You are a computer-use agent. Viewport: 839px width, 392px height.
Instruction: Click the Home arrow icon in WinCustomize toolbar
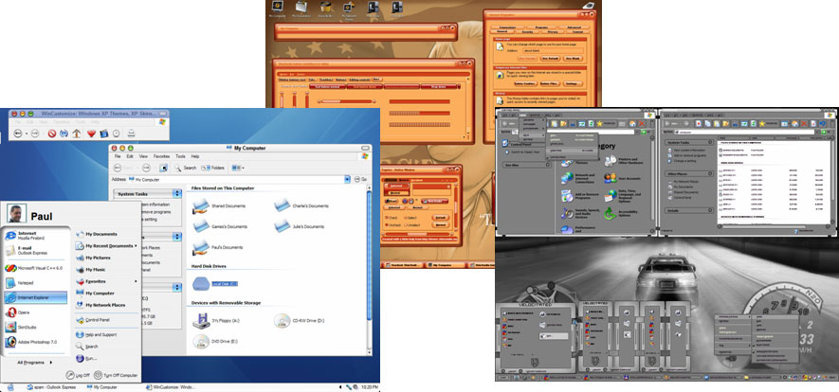coord(77,134)
